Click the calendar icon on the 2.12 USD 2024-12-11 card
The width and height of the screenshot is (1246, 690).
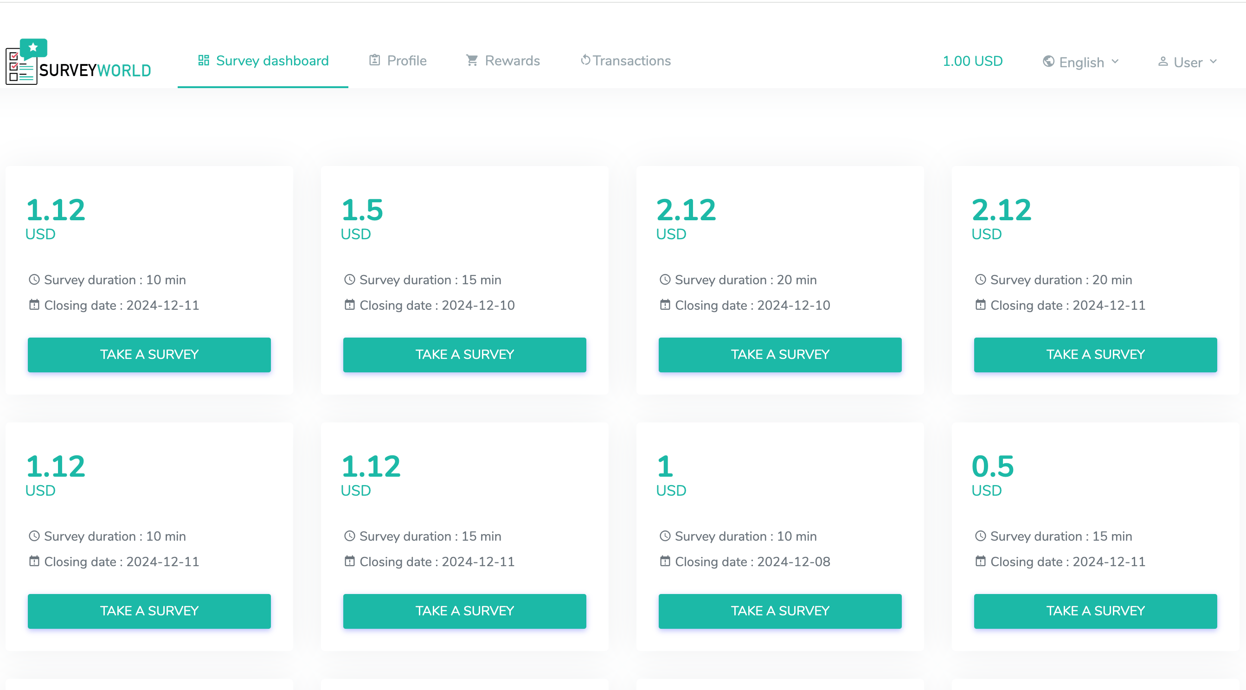click(x=981, y=305)
